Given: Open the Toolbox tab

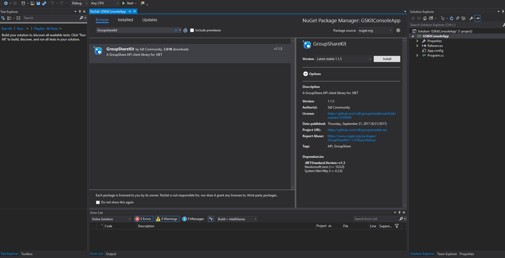Looking at the screenshot, I should (x=27, y=254).
